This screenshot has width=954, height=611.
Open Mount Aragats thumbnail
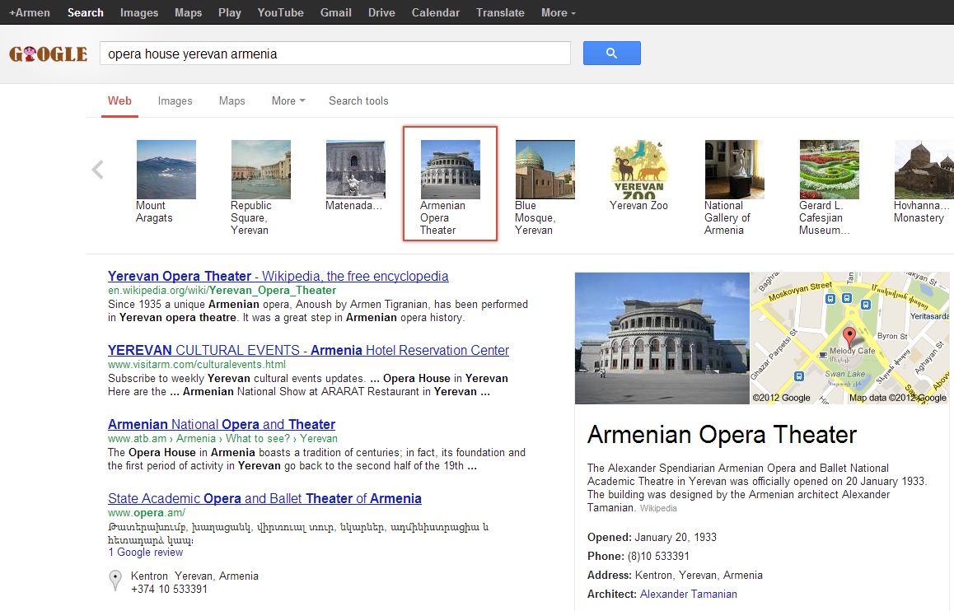[166, 170]
